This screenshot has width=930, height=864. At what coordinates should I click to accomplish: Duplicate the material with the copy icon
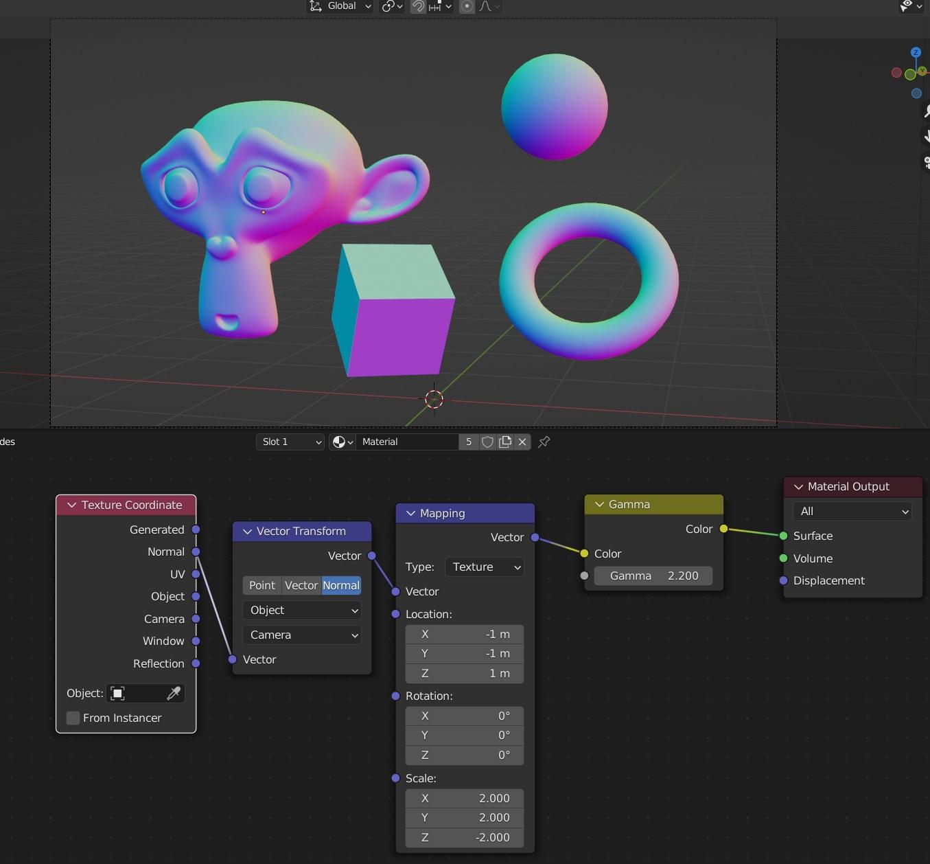(x=505, y=442)
